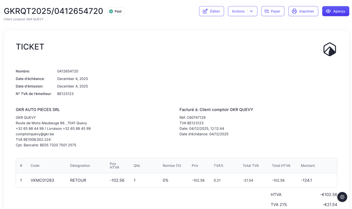The image size is (352, 209).
Task: Click the invoice title GKRQT2025/0412654720
Action: pos(54,11)
